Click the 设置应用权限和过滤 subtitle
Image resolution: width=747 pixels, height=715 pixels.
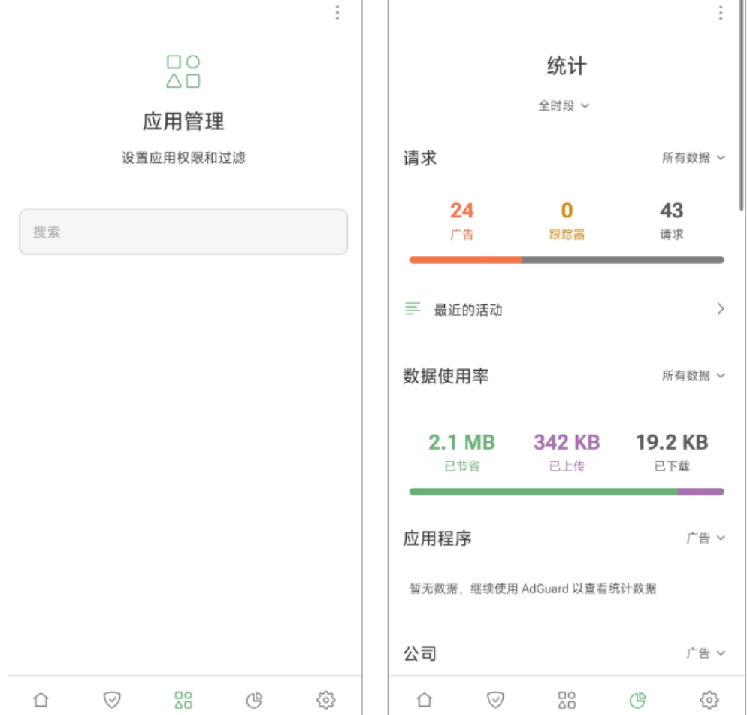(x=183, y=158)
